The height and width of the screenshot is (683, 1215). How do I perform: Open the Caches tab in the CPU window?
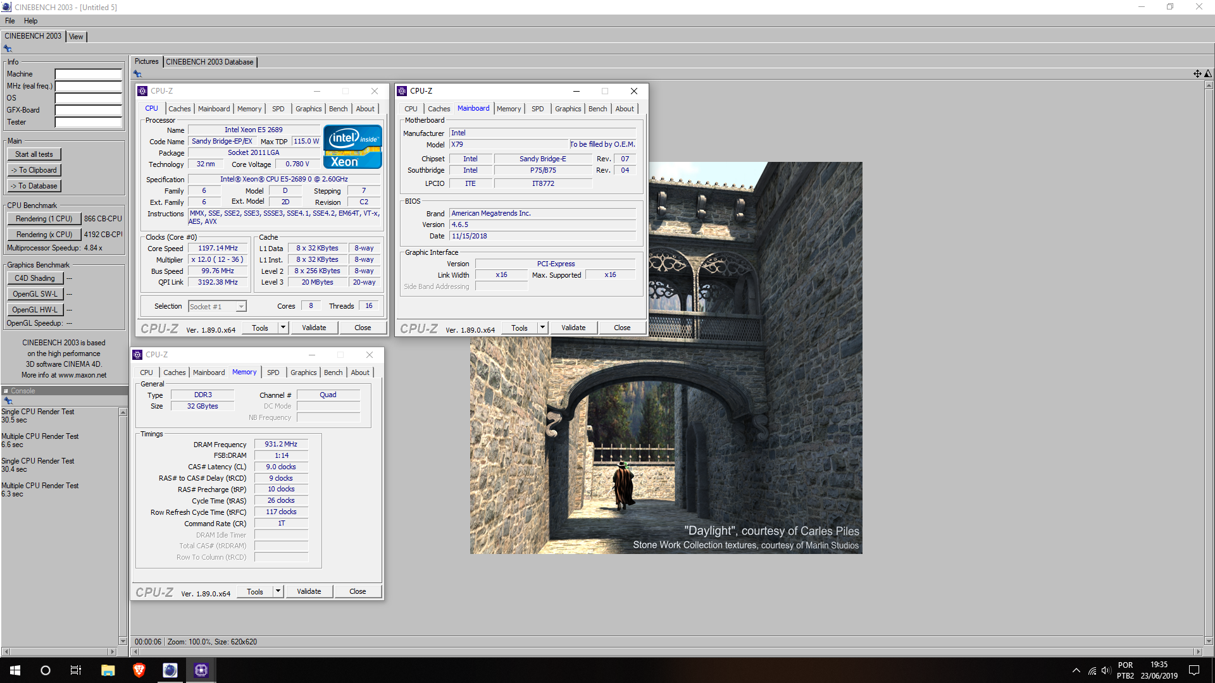[180, 109]
